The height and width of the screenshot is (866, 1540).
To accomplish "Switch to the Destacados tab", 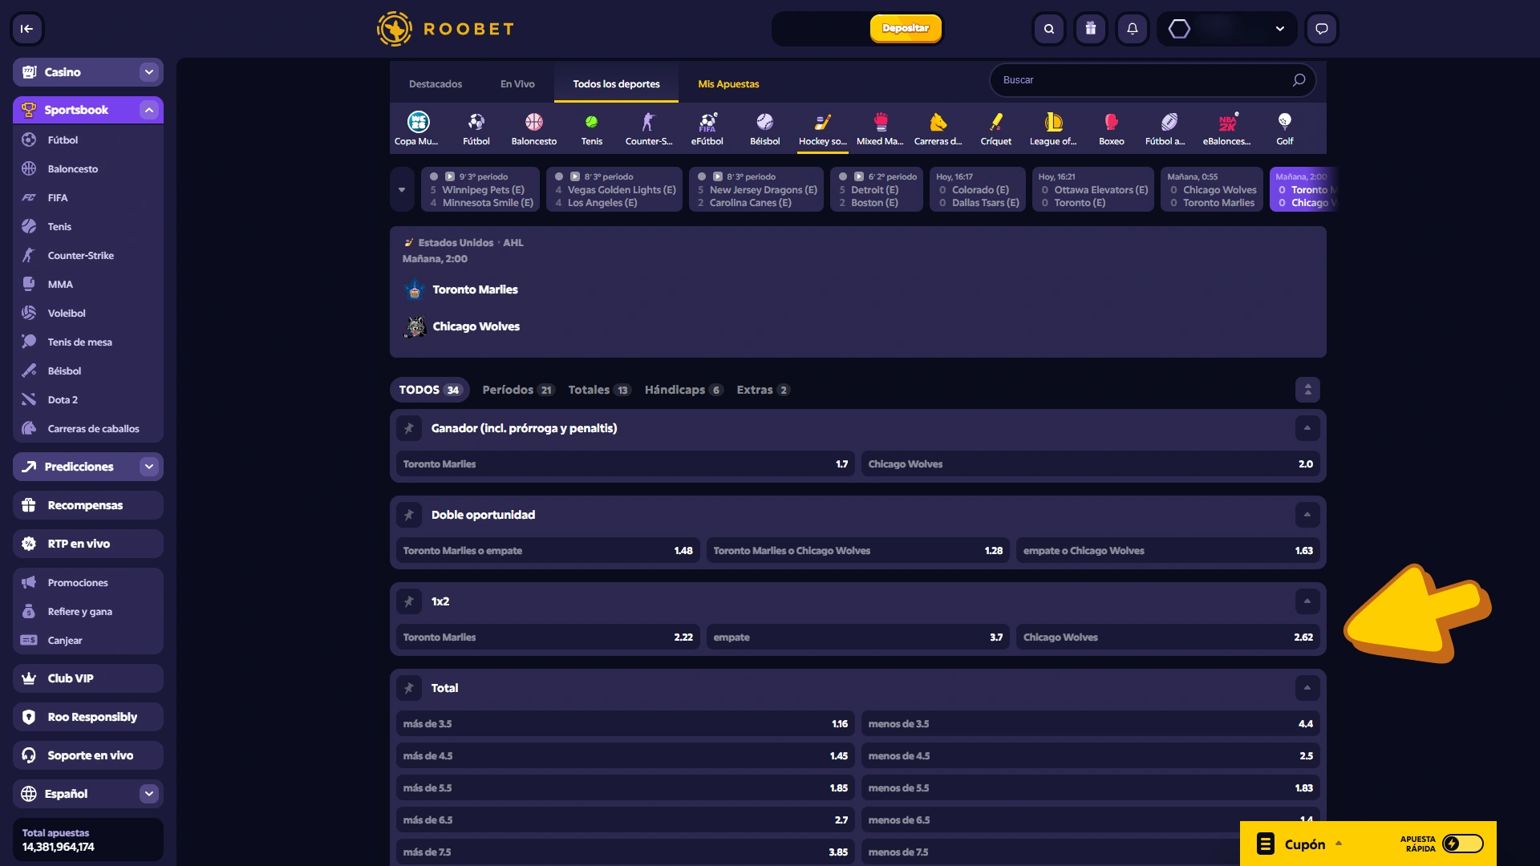I will coord(436,84).
